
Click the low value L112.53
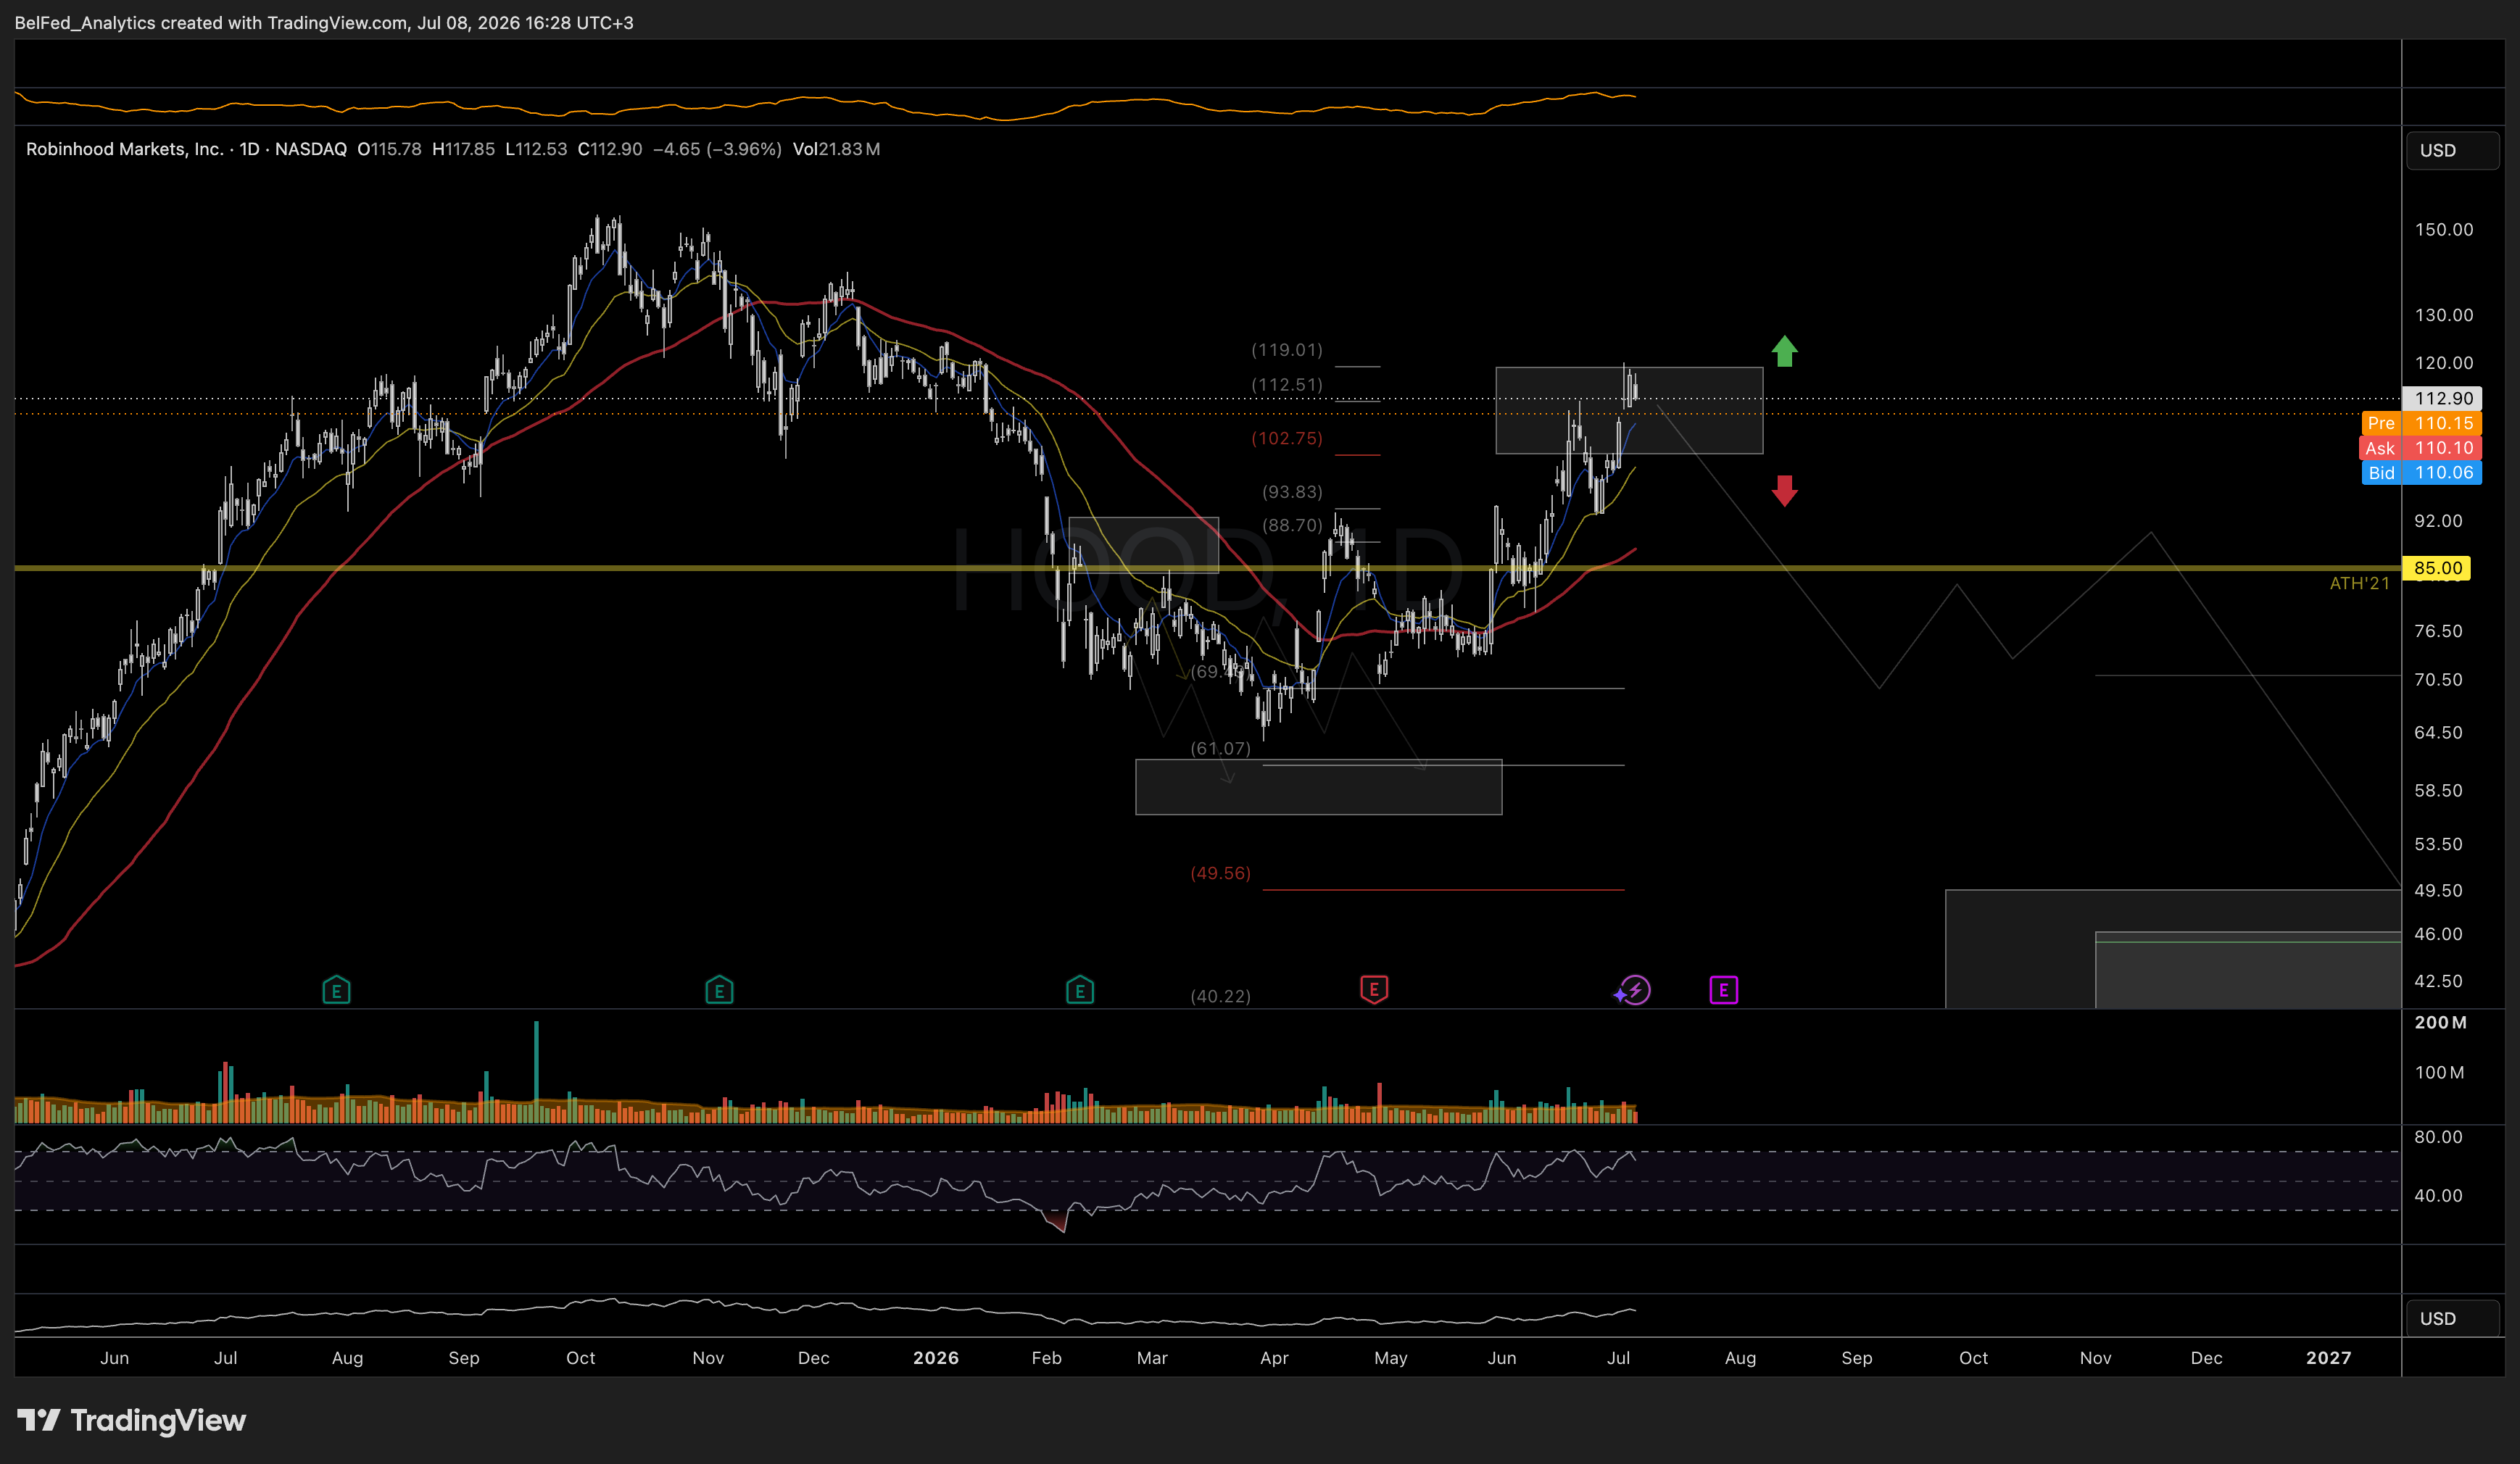coord(536,149)
